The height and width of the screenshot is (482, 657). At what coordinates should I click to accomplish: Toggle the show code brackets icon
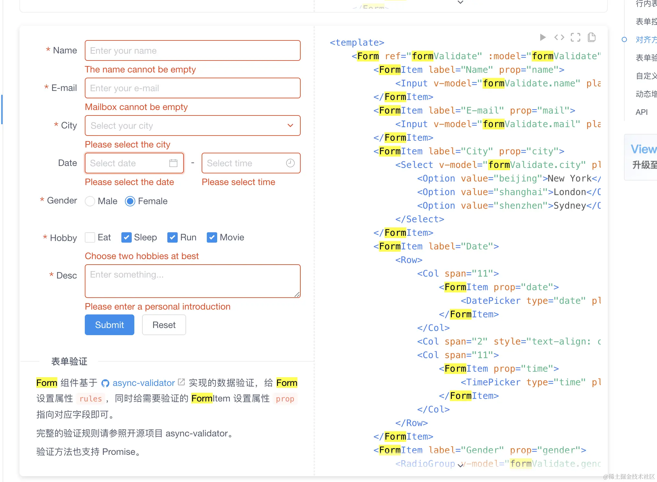559,37
